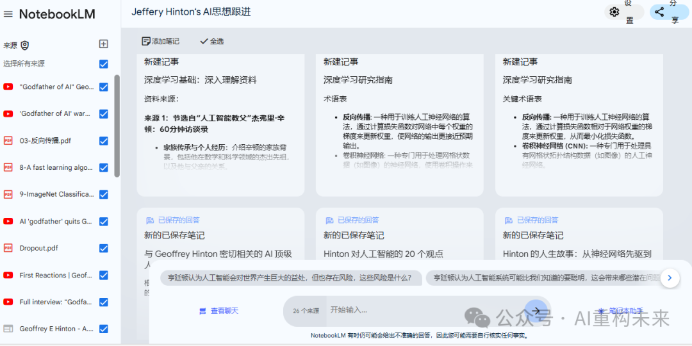Screen dimensions: 692x346
Task: Click YouTube icon for Full interview source
Action: [x=8, y=302]
